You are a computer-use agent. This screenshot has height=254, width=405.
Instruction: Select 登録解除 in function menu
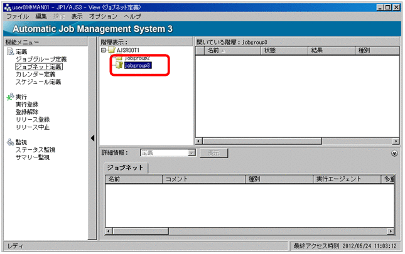point(27,112)
